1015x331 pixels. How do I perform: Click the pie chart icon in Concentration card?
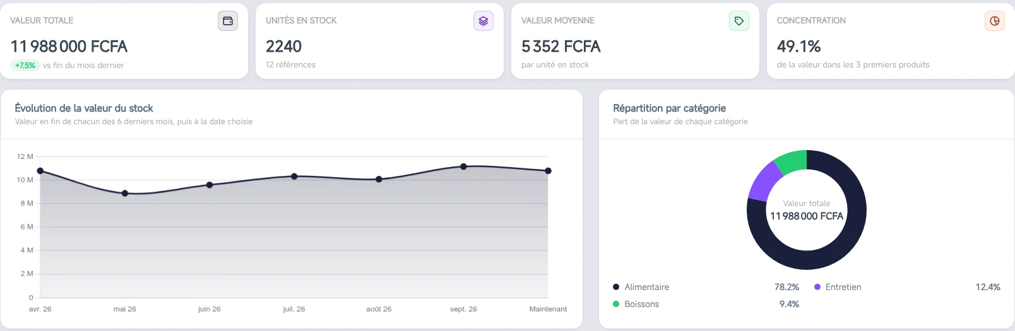pyautogui.click(x=995, y=21)
